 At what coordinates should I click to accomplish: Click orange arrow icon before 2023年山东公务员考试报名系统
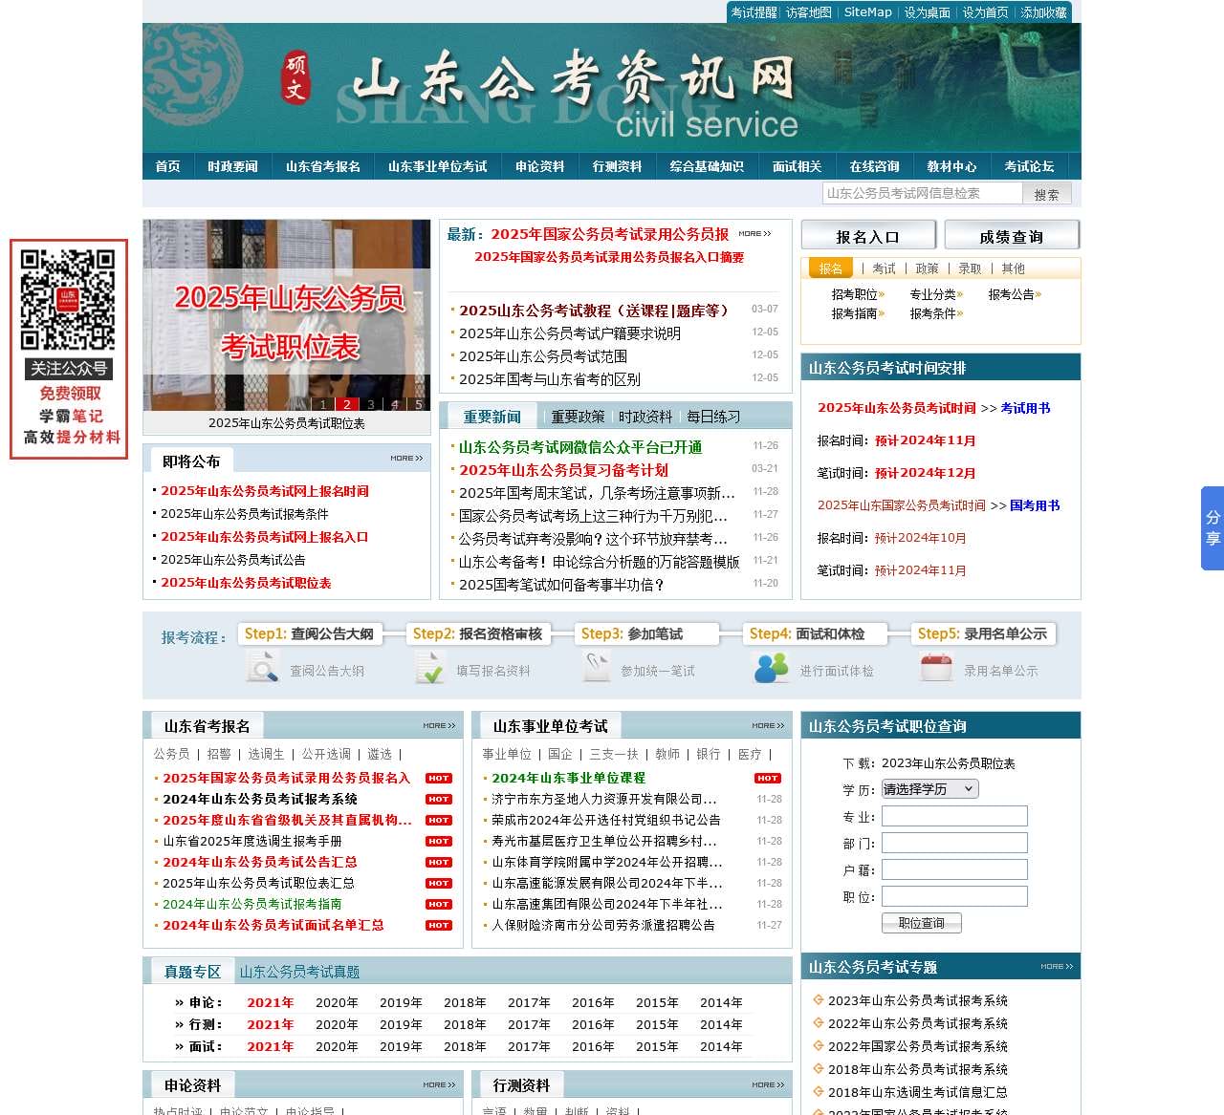(819, 1000)
